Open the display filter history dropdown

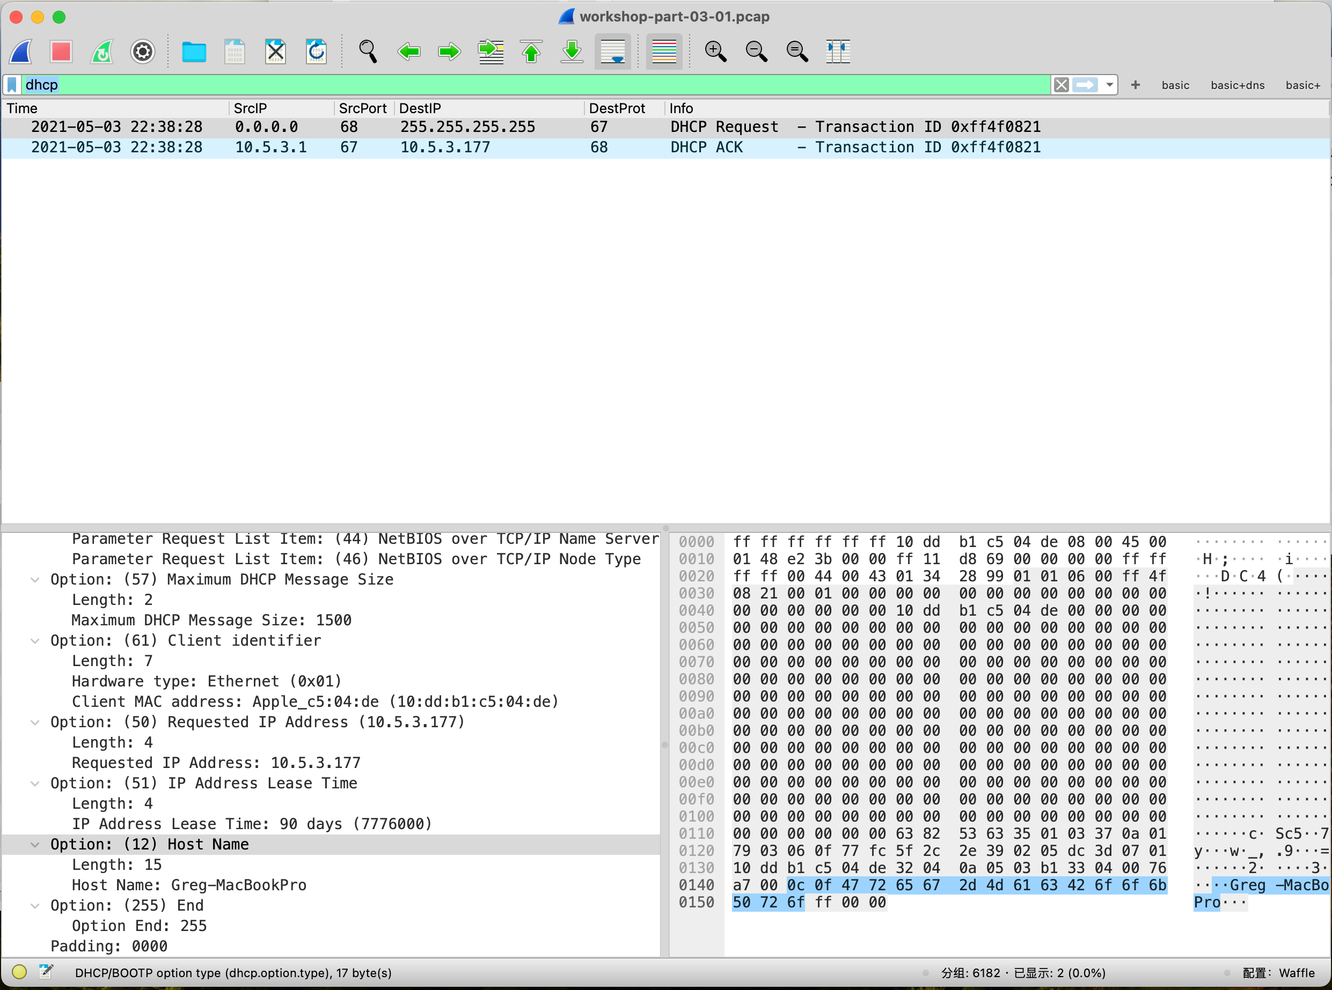[1110, 85]
